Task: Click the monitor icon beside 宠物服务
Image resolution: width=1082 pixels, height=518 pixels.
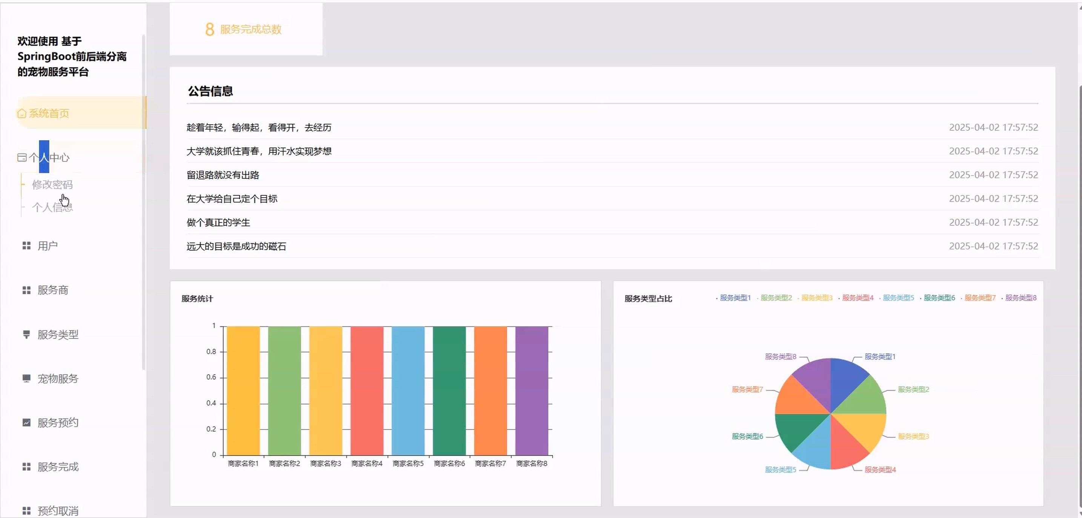Action: 26,378
